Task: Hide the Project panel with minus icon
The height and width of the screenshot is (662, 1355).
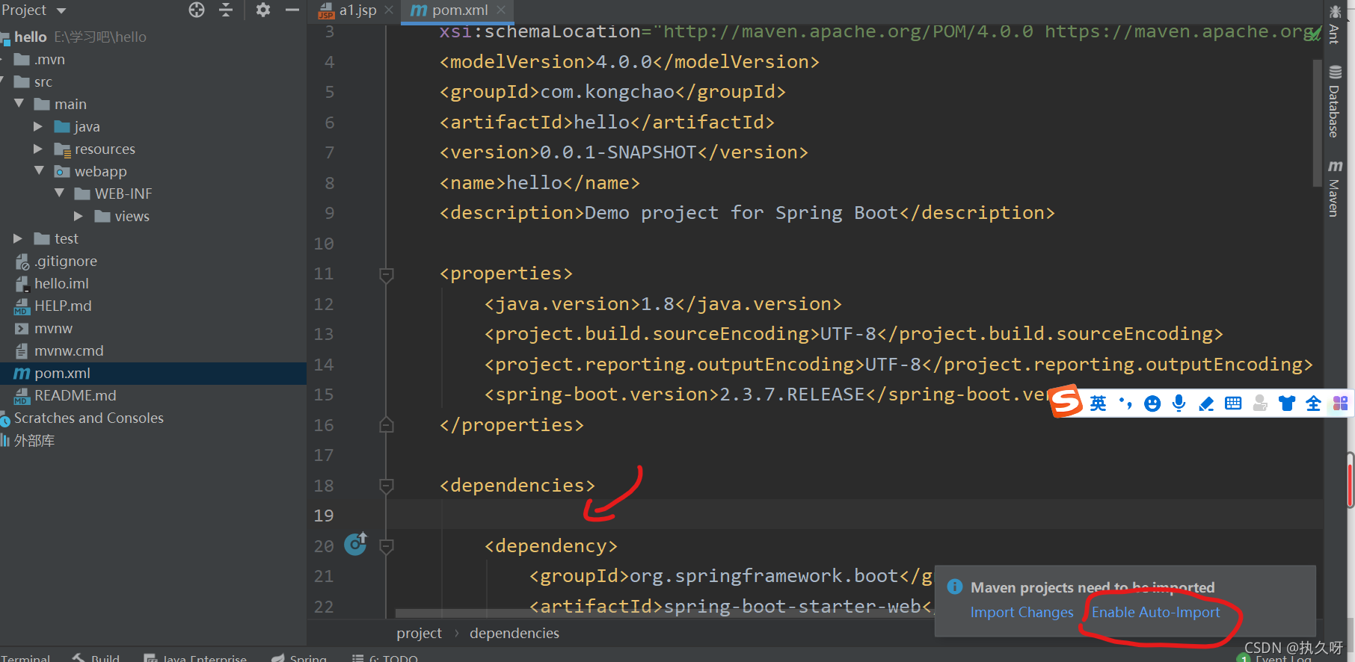Action: 292,10
